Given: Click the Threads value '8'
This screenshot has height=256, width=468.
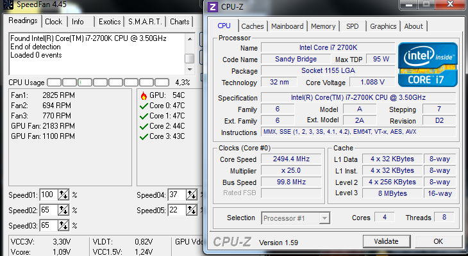Looking at the screenshot, I should [444, 217].
